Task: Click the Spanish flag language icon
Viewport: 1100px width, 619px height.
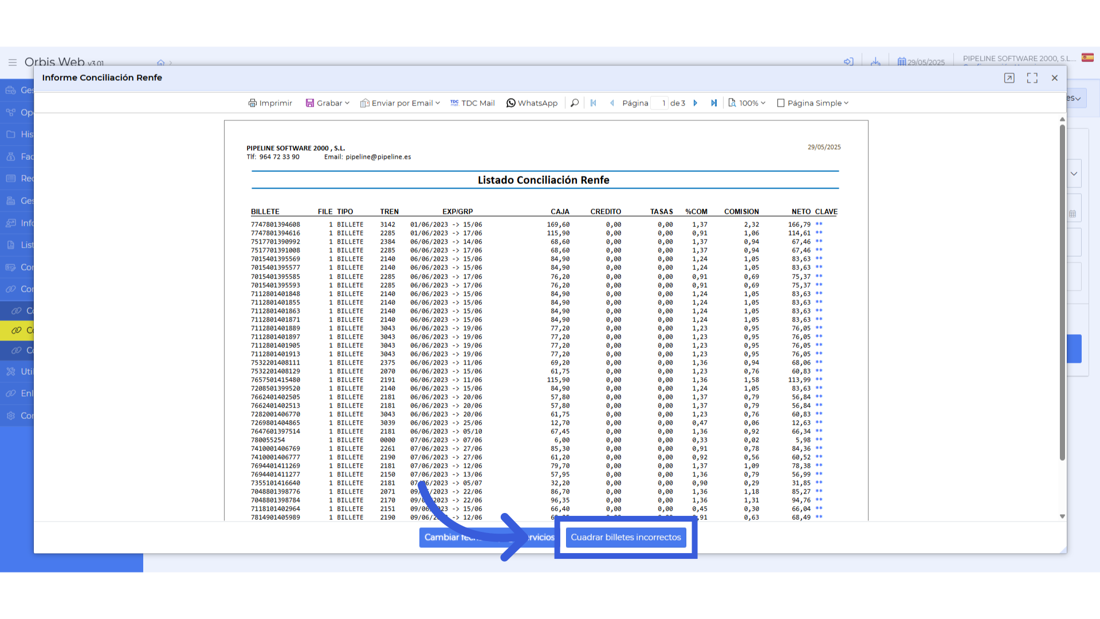Action: tap(1087, 57)
